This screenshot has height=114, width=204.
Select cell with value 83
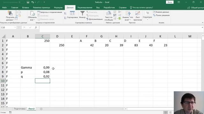[131, 45]
